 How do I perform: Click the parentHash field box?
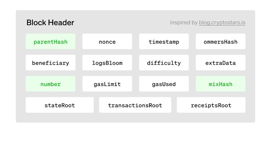(50, 41)
